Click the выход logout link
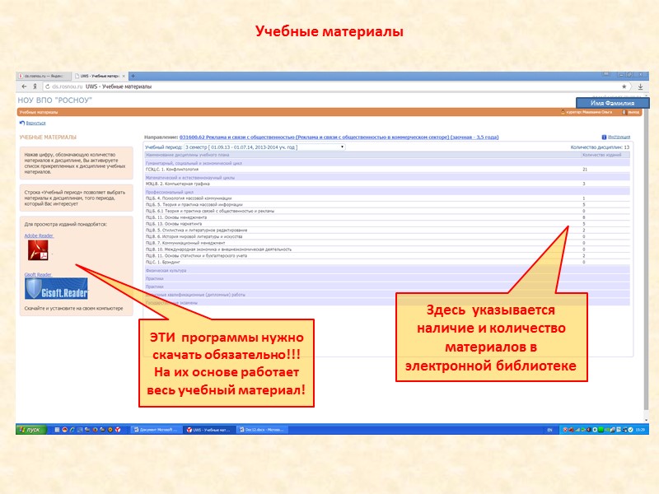 coord(633,112)
